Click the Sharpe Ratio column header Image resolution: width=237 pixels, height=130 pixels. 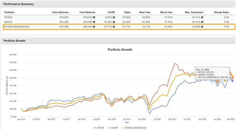pyautogui.click(x=222, y=12)
